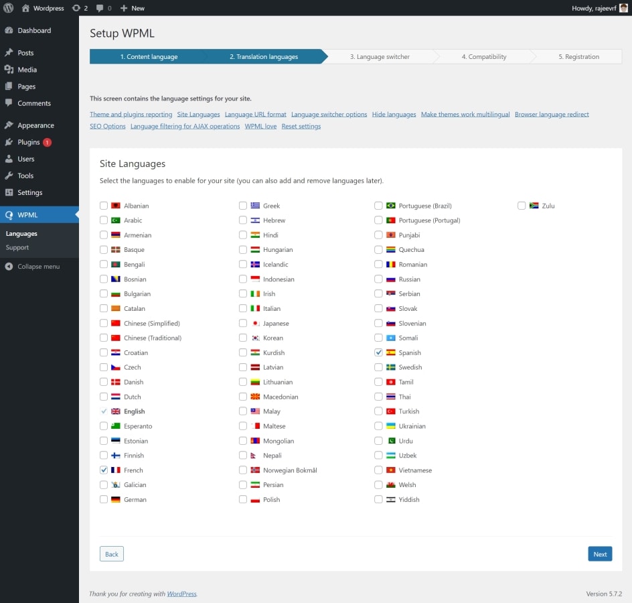This screenshot has height=603, width=632.
Task: Click the Media icon in sidebar
Action: (9, 70)
